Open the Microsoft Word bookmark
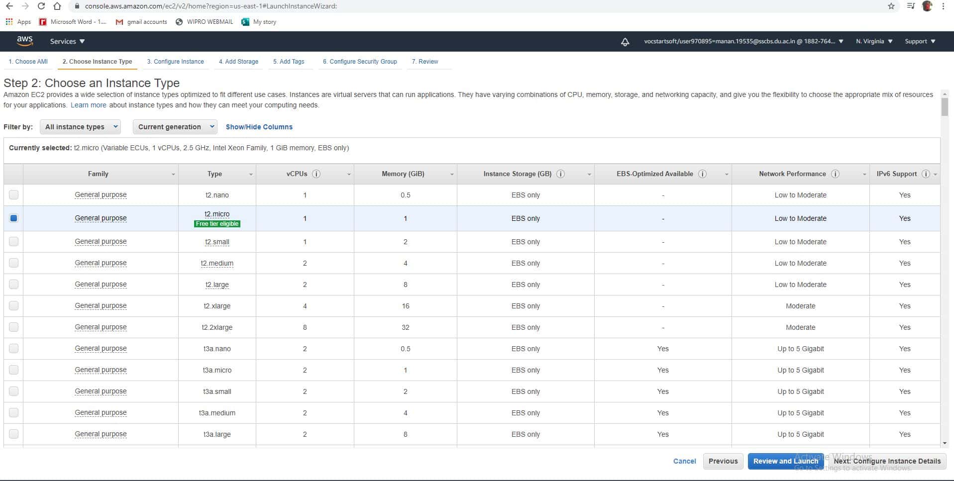The image size is (954, 481). [73, 21]
